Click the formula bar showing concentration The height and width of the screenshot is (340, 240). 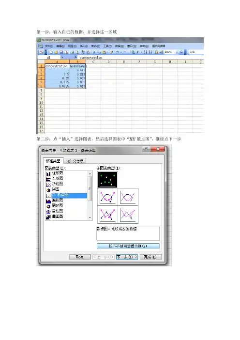pos(141,58)
